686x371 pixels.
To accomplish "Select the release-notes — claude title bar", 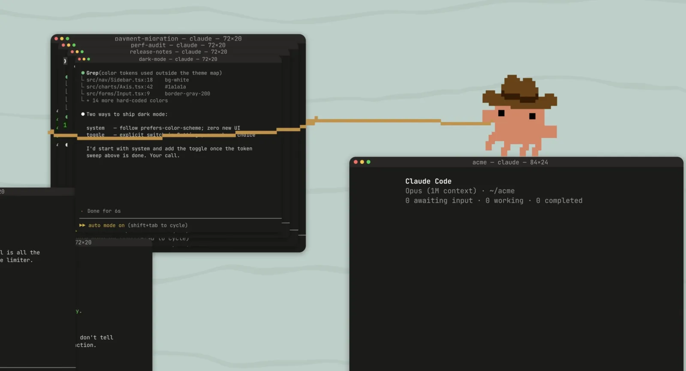I will 178,52.
